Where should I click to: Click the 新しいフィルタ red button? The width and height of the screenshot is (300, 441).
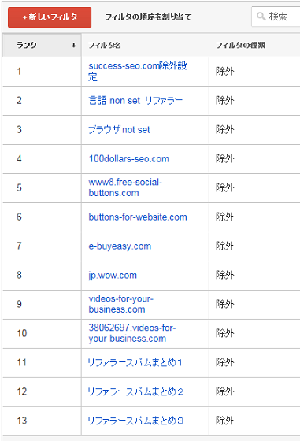click(50, 17)
